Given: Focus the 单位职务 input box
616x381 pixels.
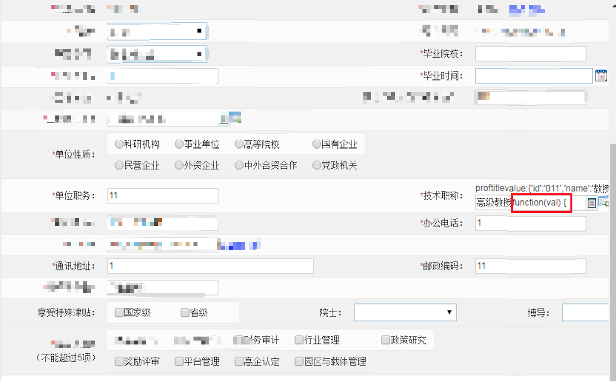Looking at the screenshot, I should [x=162, y=195].
